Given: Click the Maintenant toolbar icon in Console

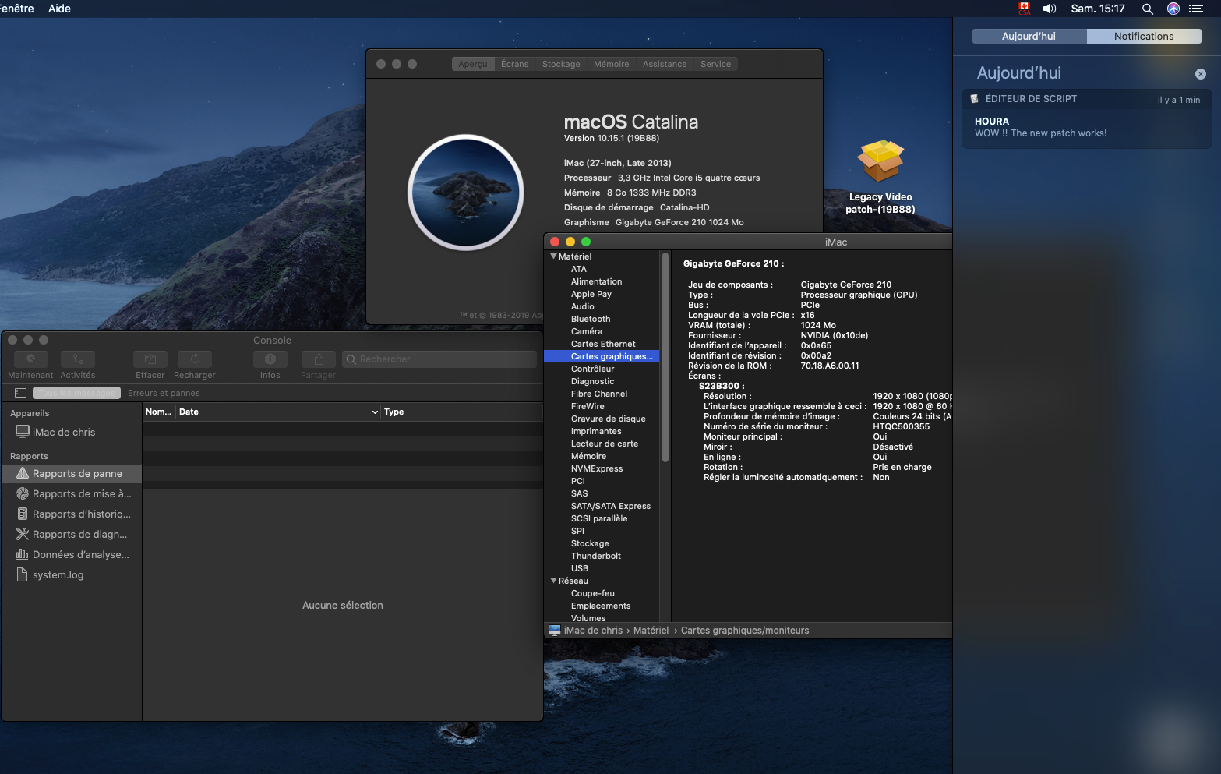Looking at the screenshot, I should (x=31, y=359).
